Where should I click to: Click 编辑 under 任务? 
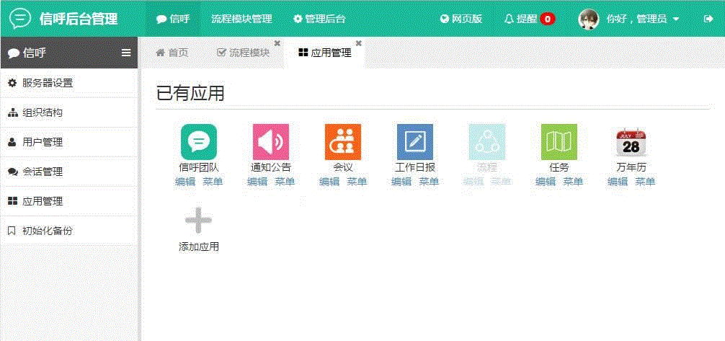tap(546, 182)
